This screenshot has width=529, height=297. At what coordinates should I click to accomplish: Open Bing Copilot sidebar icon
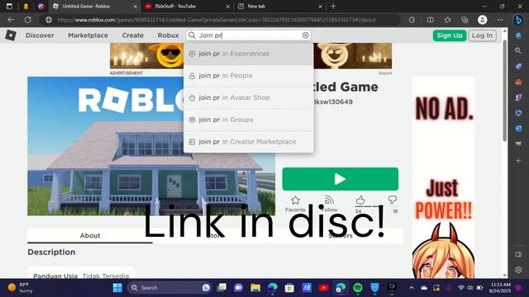coord(518,20)
